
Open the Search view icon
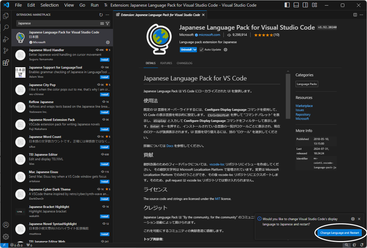coord(6,28)
